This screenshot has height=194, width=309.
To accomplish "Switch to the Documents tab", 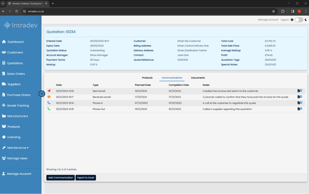I will tap(198, 78).
